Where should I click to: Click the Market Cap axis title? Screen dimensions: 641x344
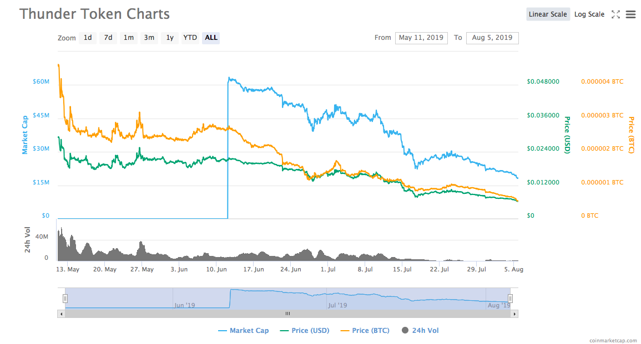[25, 135]
